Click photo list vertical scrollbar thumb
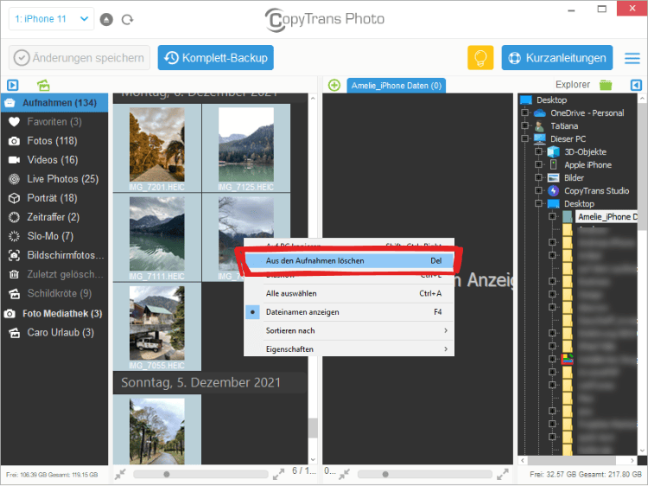 point(313,428)
